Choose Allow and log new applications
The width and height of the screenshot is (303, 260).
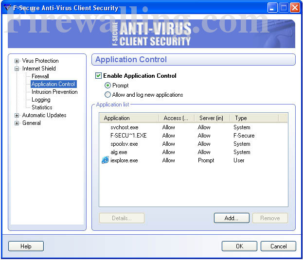coord(107,95)
